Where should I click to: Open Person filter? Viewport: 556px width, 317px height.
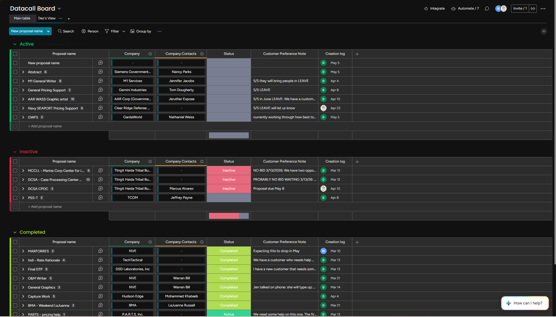click(x=90, y=31)
